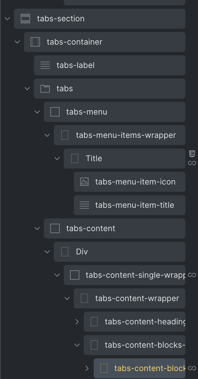Collapse the tabs-container chevron
This screenshot has height=379, width=198.
click(17, 42)
